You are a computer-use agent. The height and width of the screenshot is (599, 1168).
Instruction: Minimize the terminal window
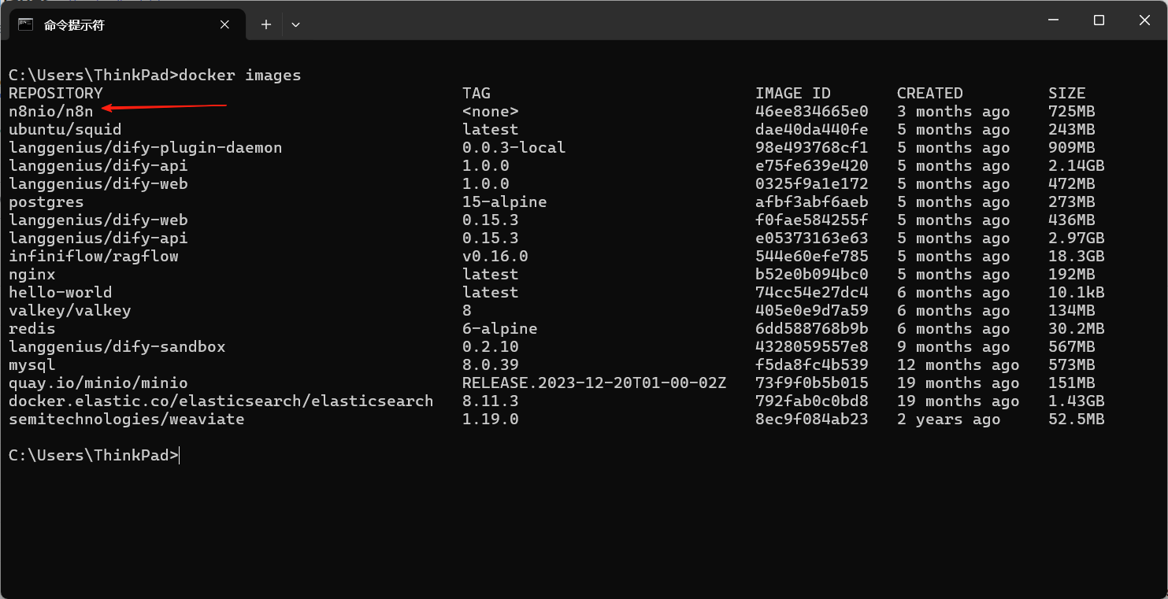[1053, 20]
